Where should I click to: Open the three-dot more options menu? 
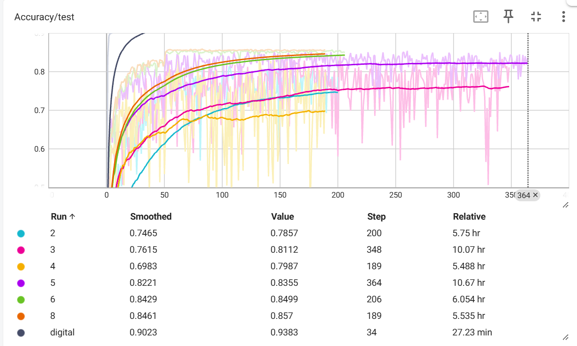point(564,17)
